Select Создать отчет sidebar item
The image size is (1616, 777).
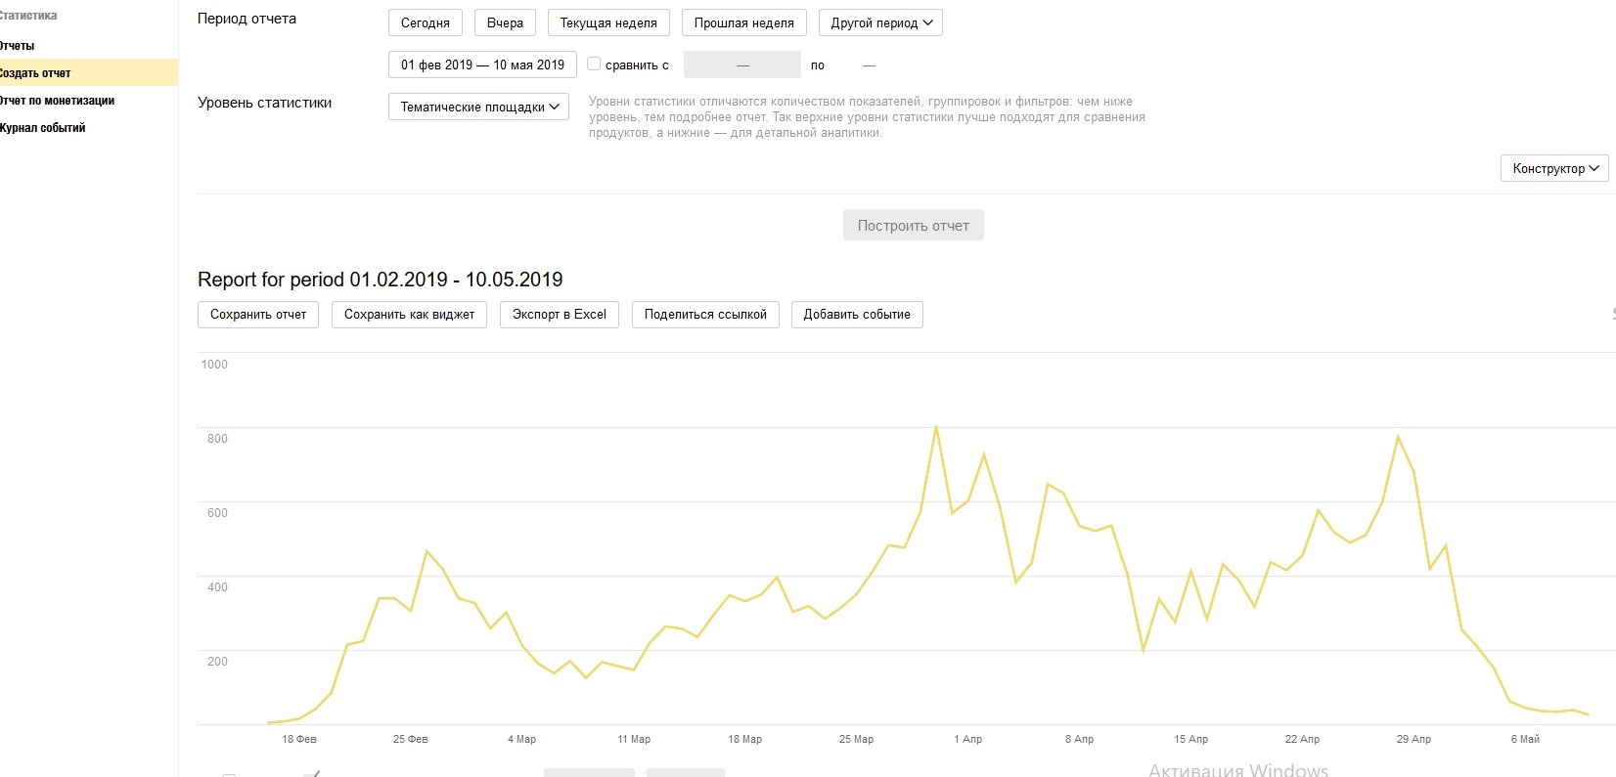click(35, 73)
